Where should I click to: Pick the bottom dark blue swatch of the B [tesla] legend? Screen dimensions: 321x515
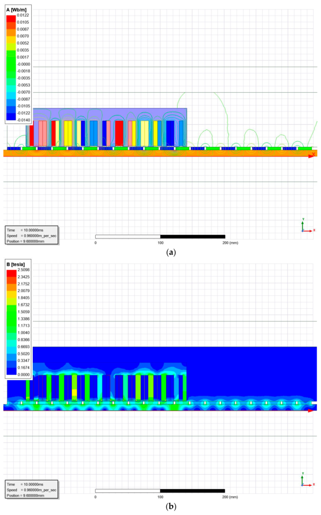[x=11, y=371]
